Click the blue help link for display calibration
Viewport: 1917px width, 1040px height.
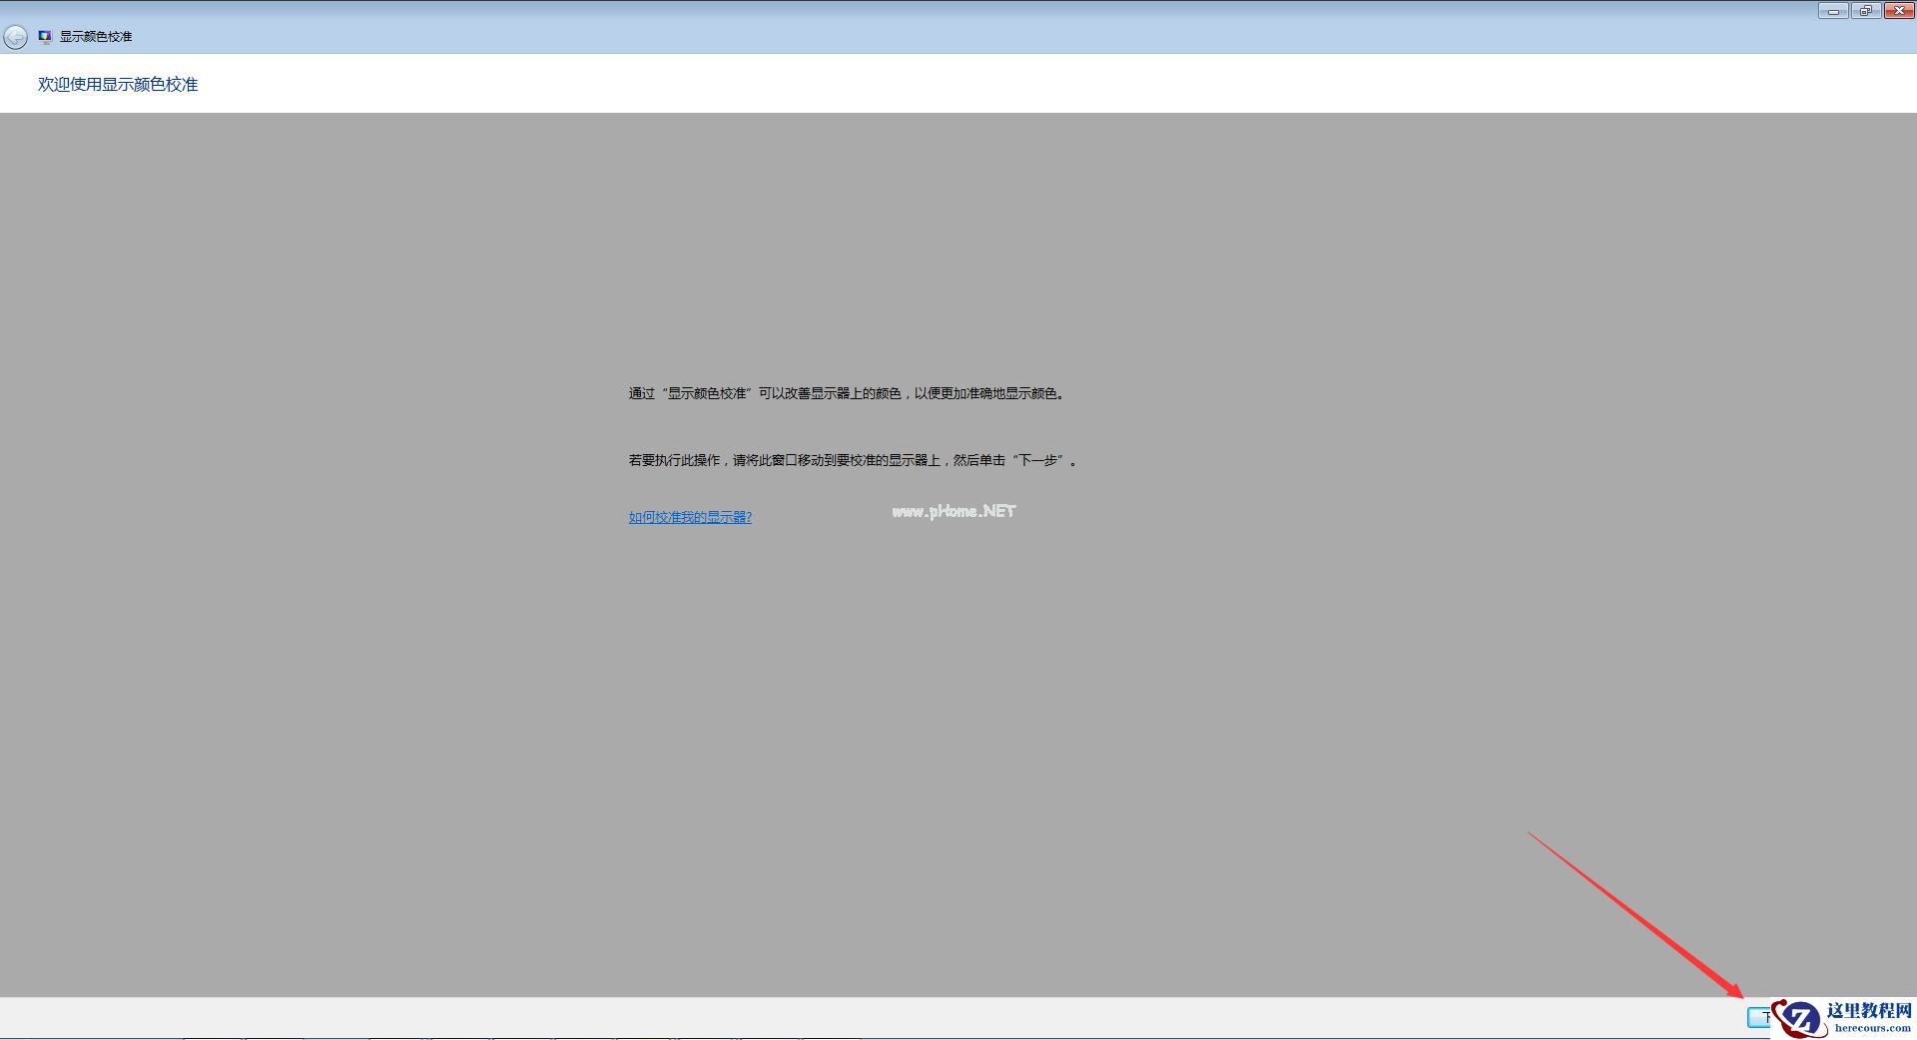click(x=690, y=517)
